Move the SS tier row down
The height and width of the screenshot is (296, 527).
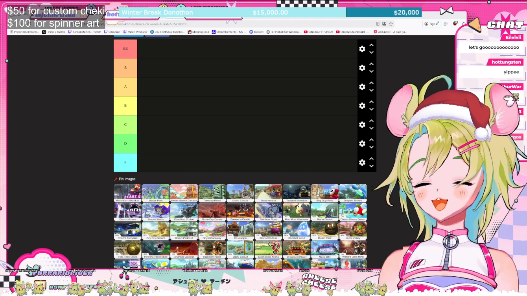[371, 53]
